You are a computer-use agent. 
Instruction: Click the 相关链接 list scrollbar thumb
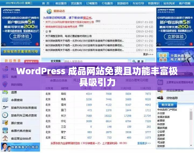pyautogui.click(x=191, y=116)
